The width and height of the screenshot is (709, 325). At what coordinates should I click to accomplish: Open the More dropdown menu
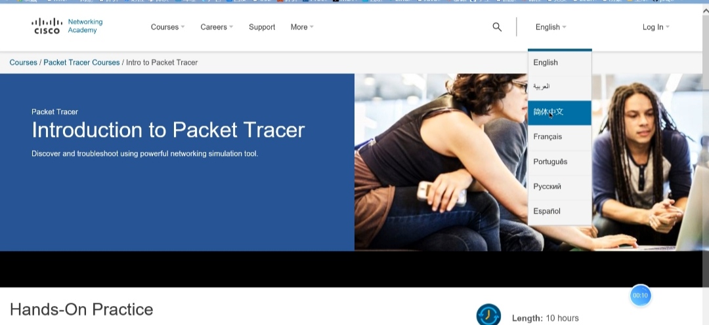click(302, 27)
